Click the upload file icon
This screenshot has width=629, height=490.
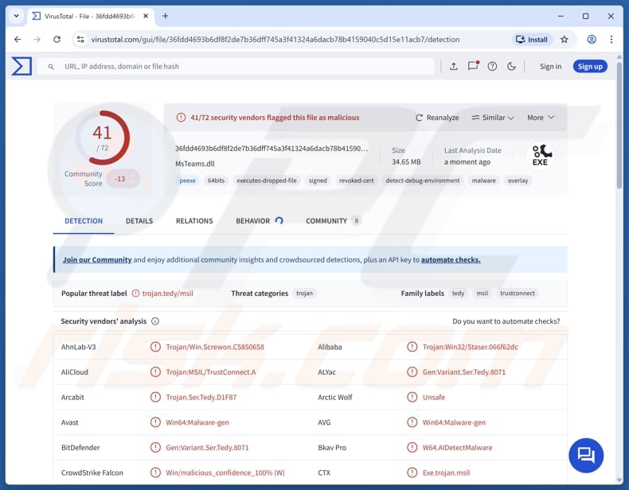pos(453,67)
